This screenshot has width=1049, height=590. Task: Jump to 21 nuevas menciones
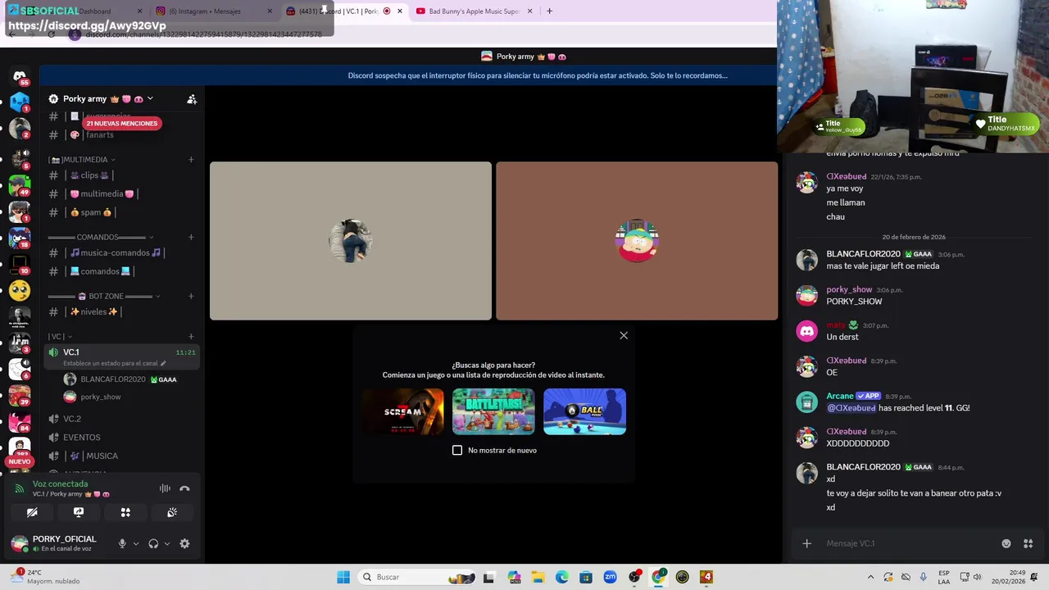click(121, 123)
